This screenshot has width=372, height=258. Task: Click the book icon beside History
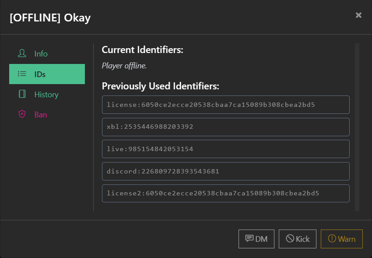(x=21, y=94)
